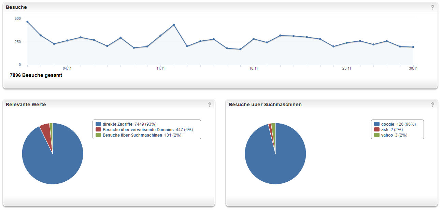This screenshot has width=440, height=210.
Task: Click the red ask legend swatch
Action: [377, 130]
